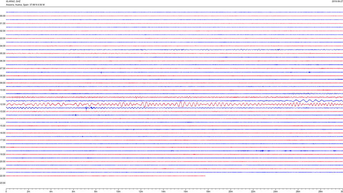This screenshot has height=193, width=343.
Task: Select the 07:30 time label
Action: pos(3,69)
